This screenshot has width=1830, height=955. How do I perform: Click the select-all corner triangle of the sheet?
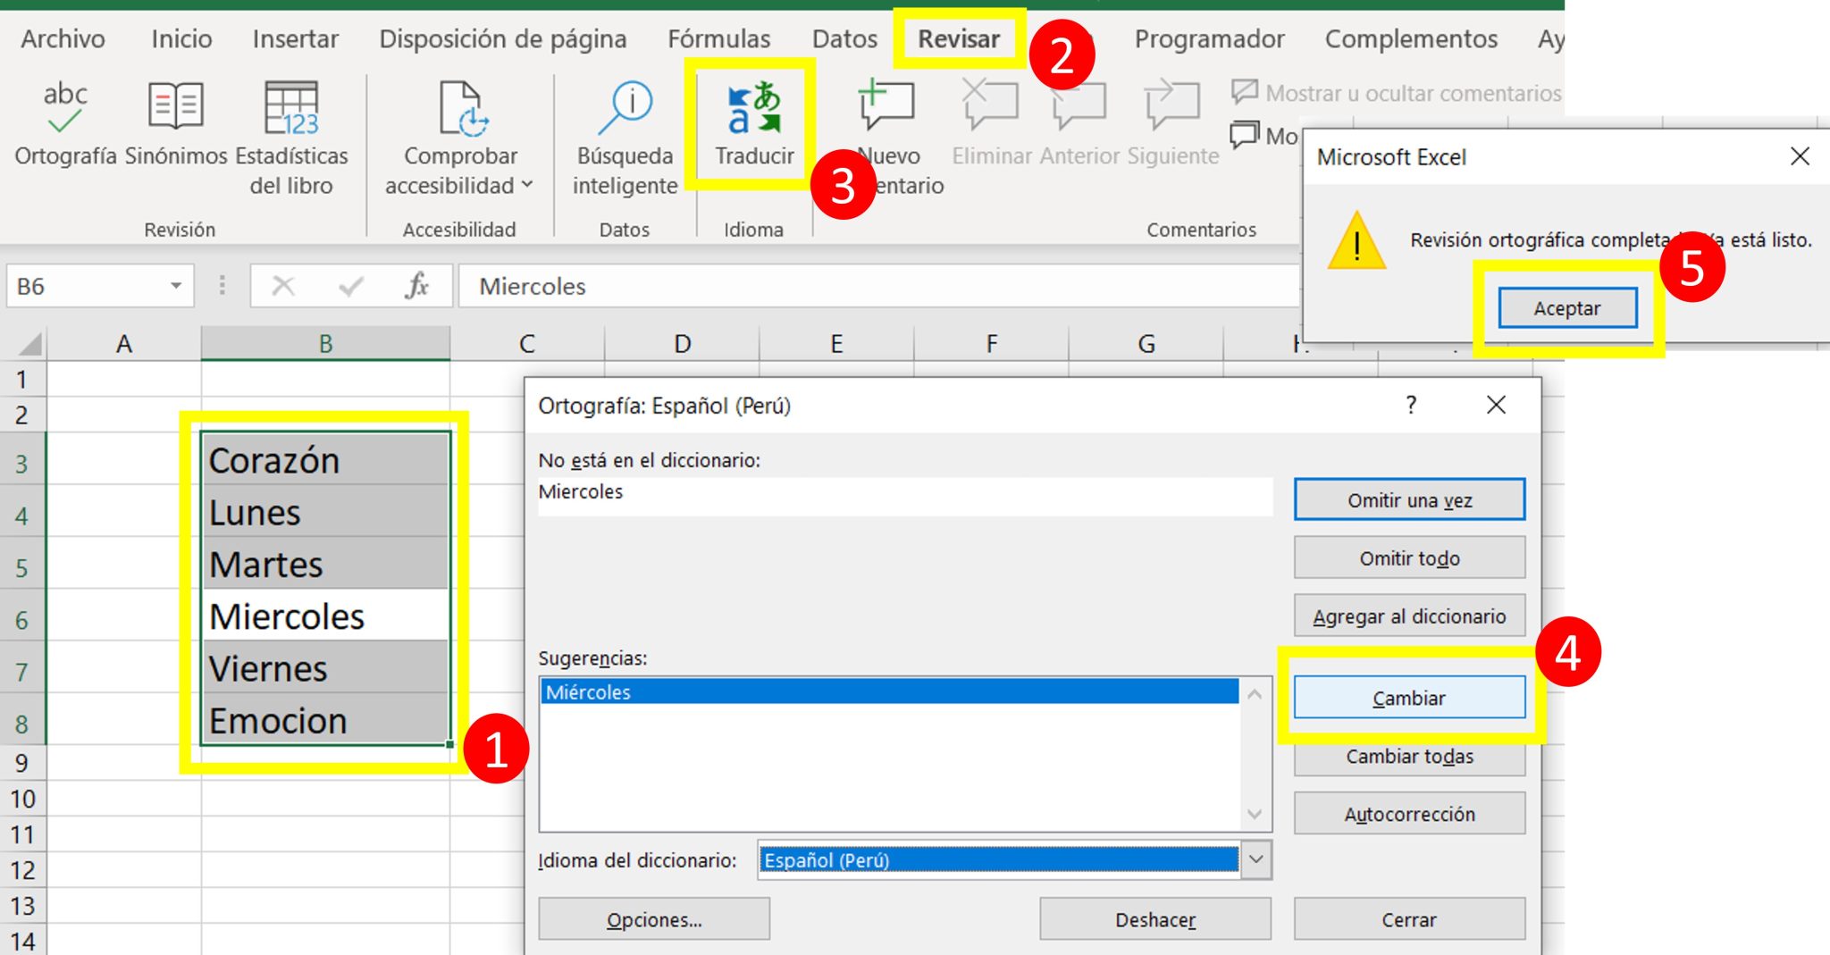click(x=29, y=343)
